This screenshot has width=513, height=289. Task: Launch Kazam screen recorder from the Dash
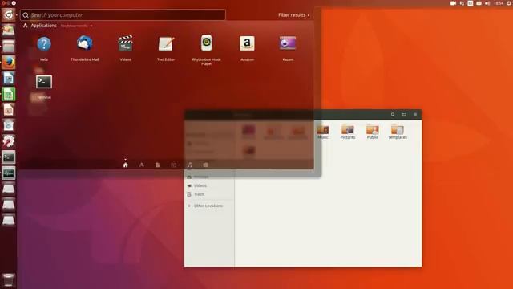288,48
